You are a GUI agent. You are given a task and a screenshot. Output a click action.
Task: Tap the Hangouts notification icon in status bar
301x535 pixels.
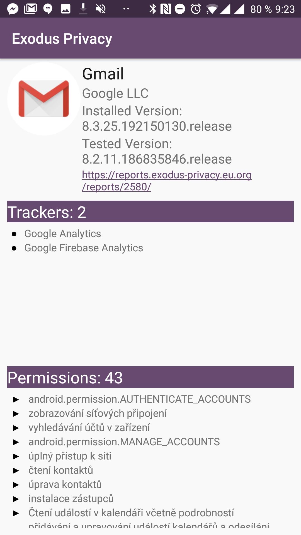point(48,9)
